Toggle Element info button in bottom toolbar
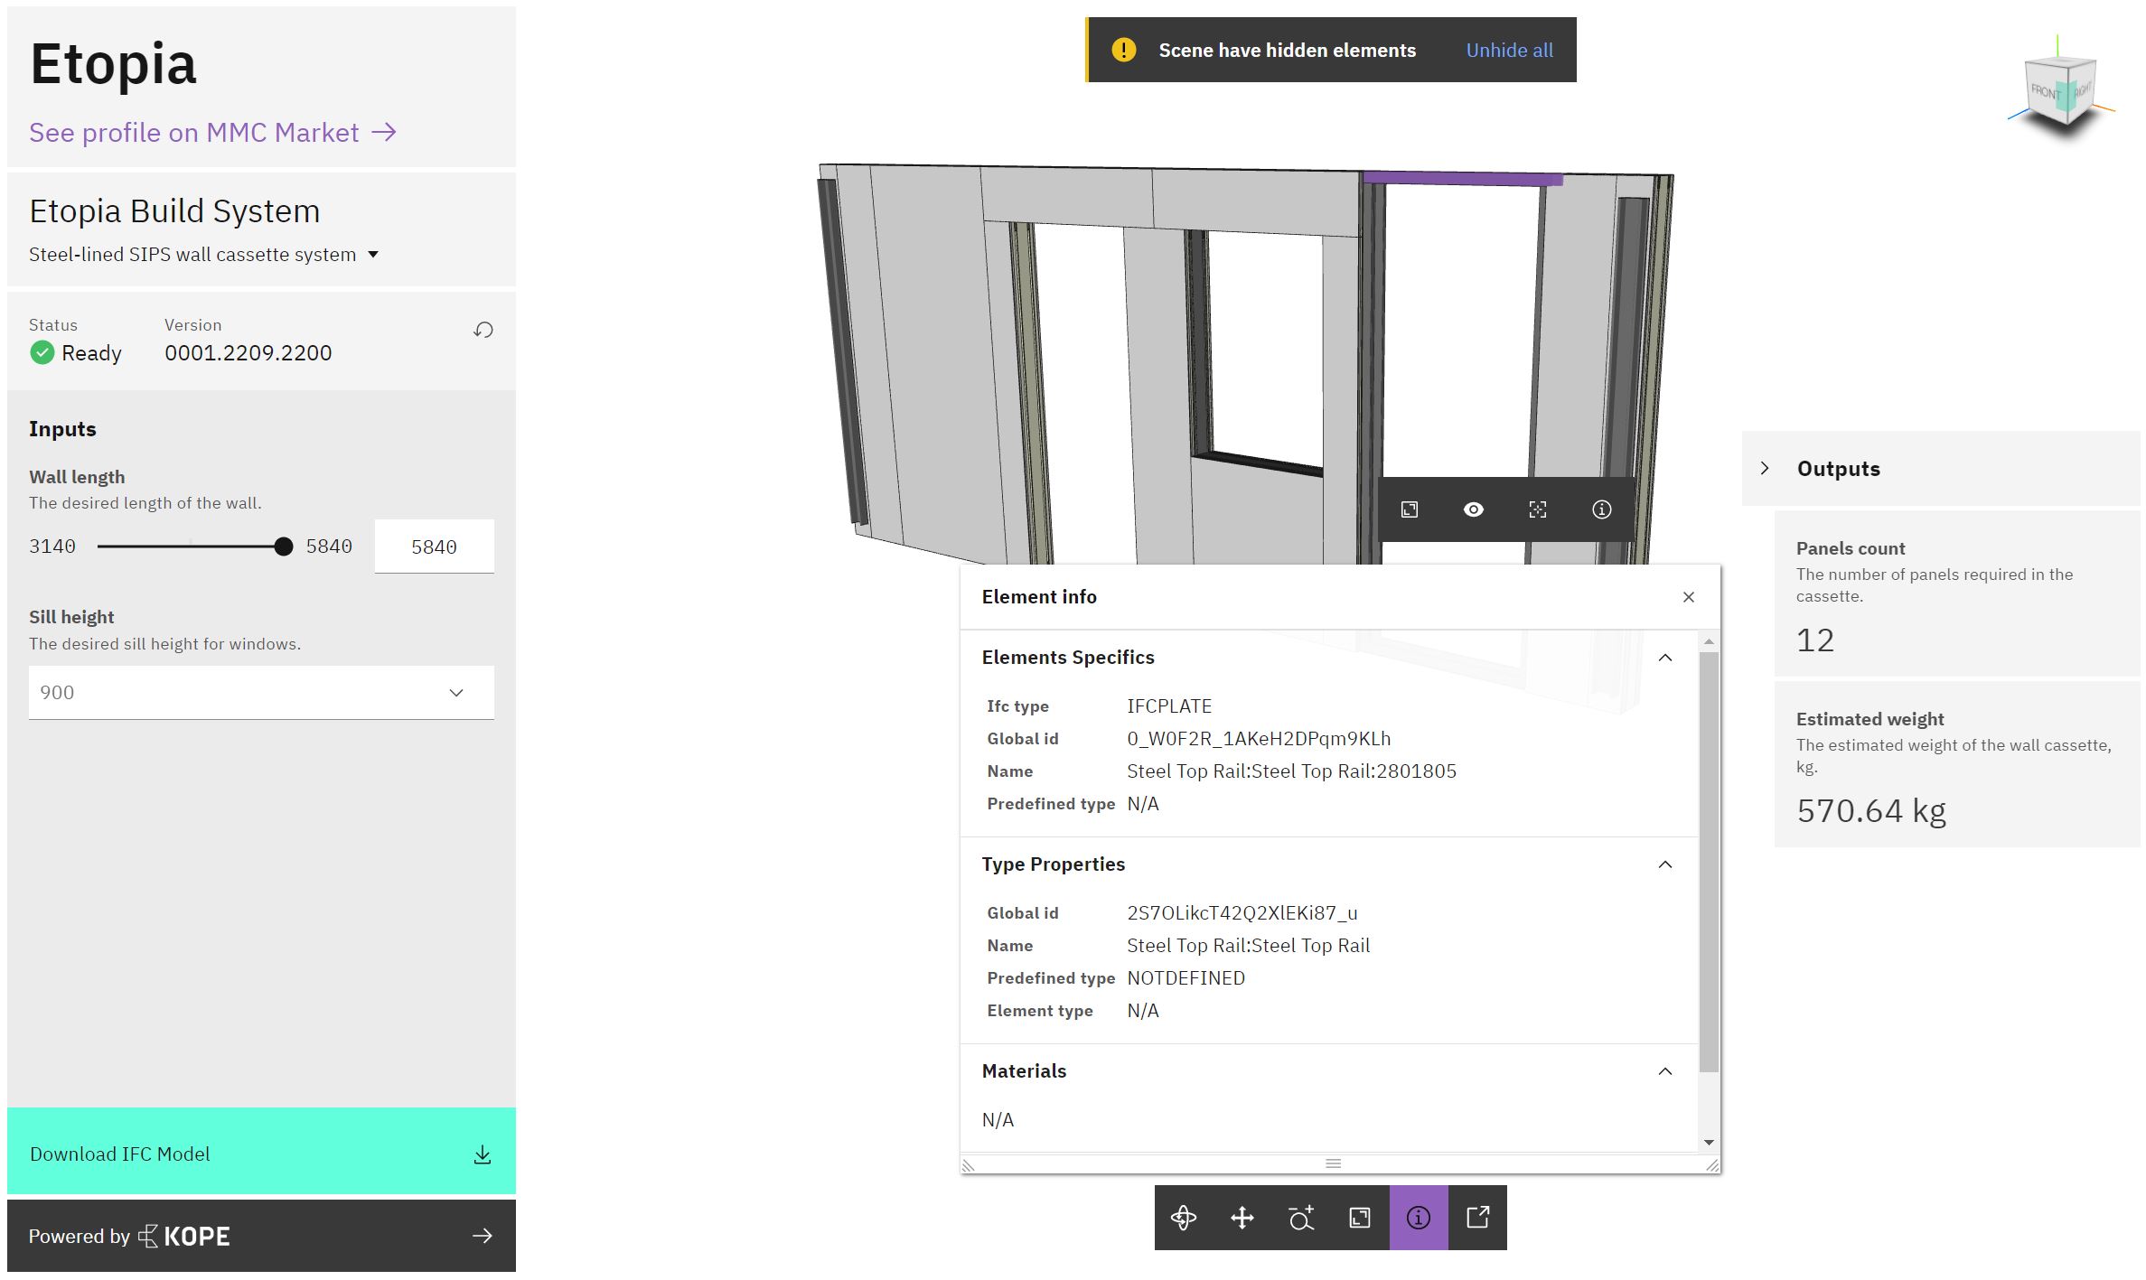 click(x=1418, y=1218)
